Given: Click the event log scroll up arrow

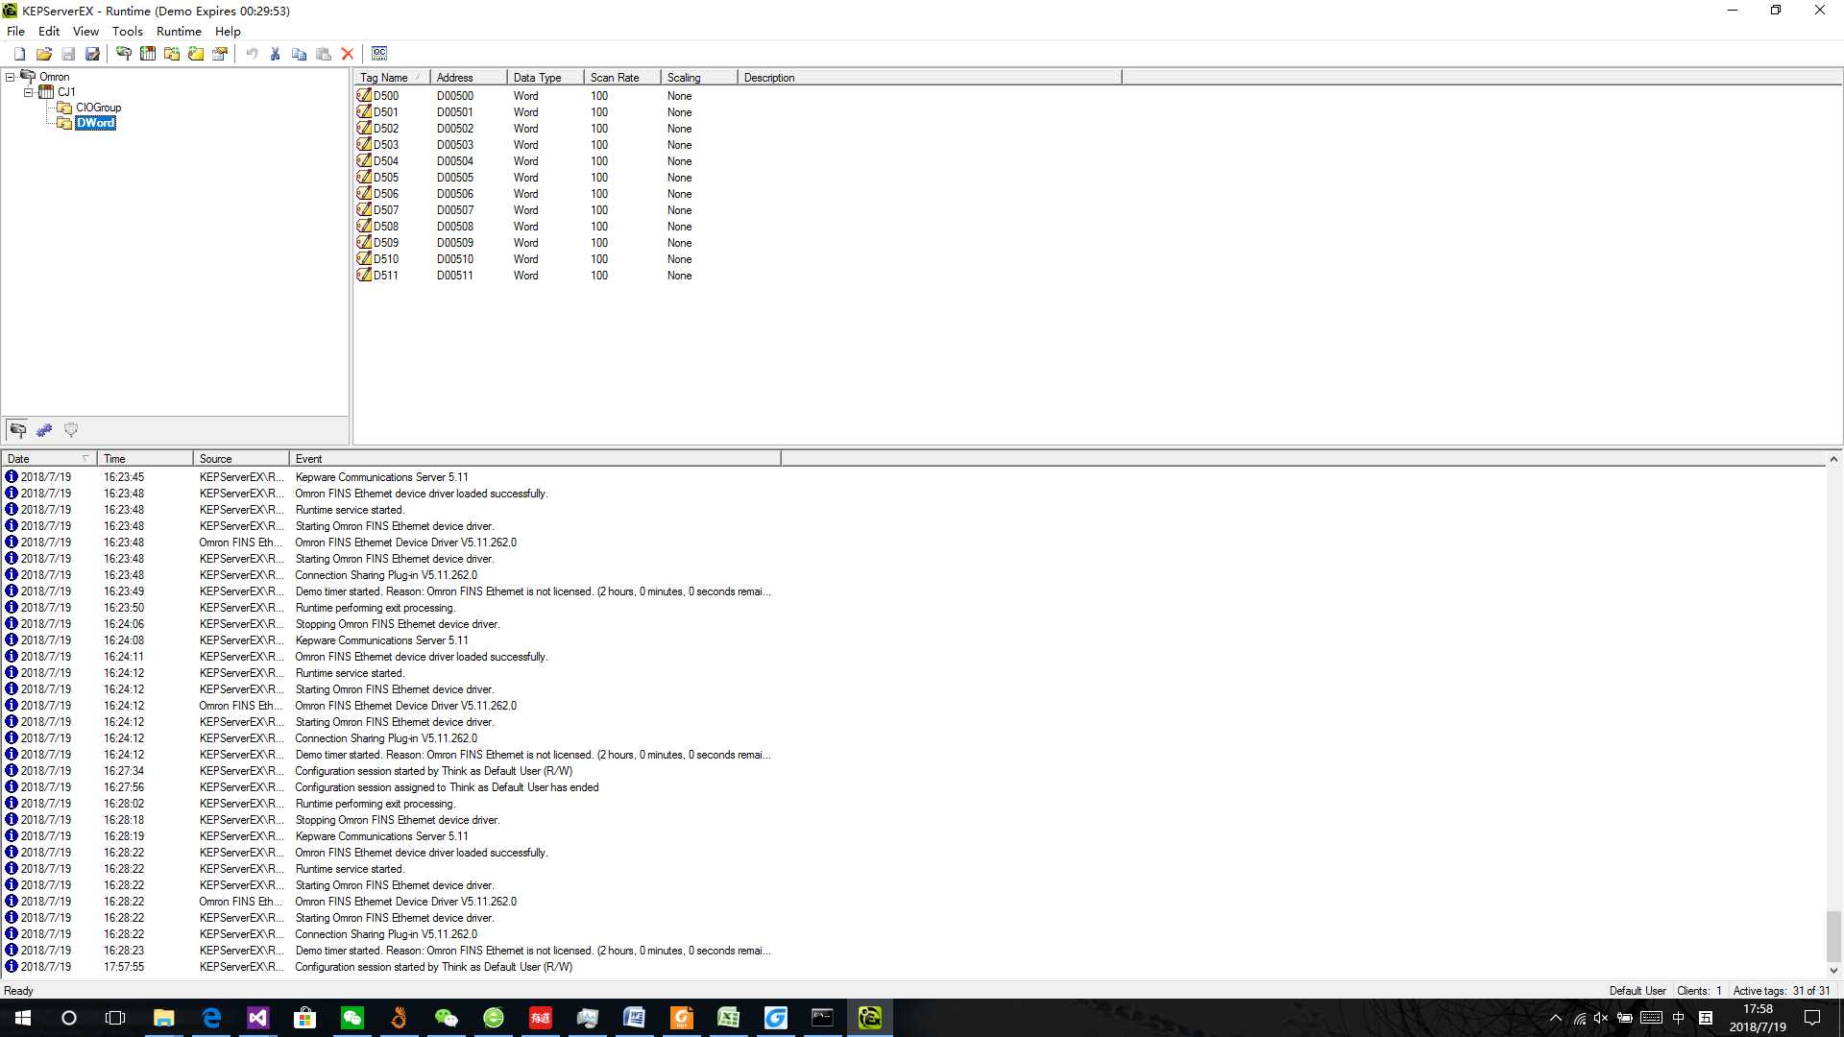Looking at the screenshot, I should [x=1833, y=460].
